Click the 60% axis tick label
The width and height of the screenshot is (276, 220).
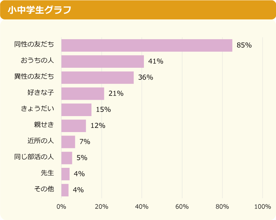[182, 206]
